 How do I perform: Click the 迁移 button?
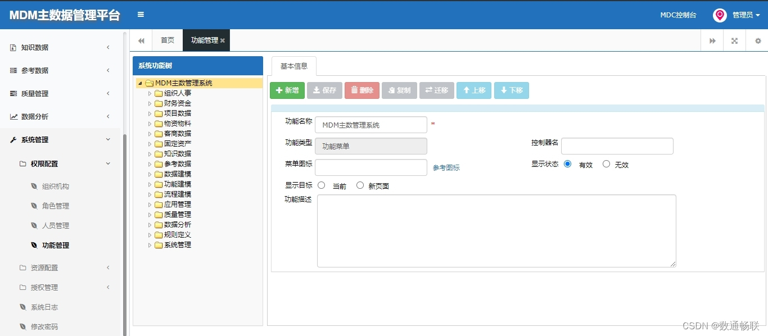[437, 90]
